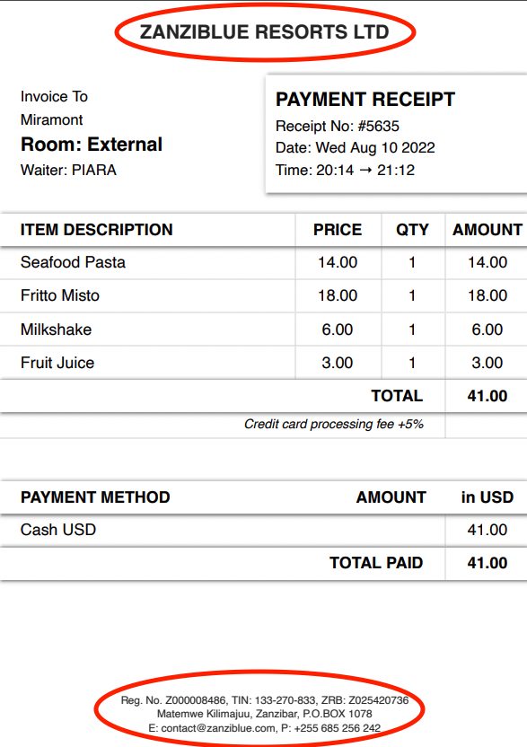Select the PAYMENT RECEIPT title
The image size is (527, 747).
[x=365, y=100]
